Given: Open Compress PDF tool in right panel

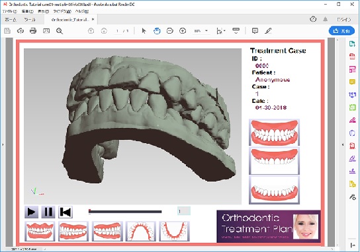Looking at the screenshot, I should tap(352, 146).
